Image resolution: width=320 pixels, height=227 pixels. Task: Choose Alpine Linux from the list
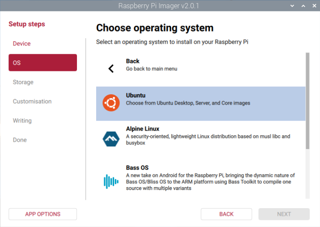click(x=201, y=139)
